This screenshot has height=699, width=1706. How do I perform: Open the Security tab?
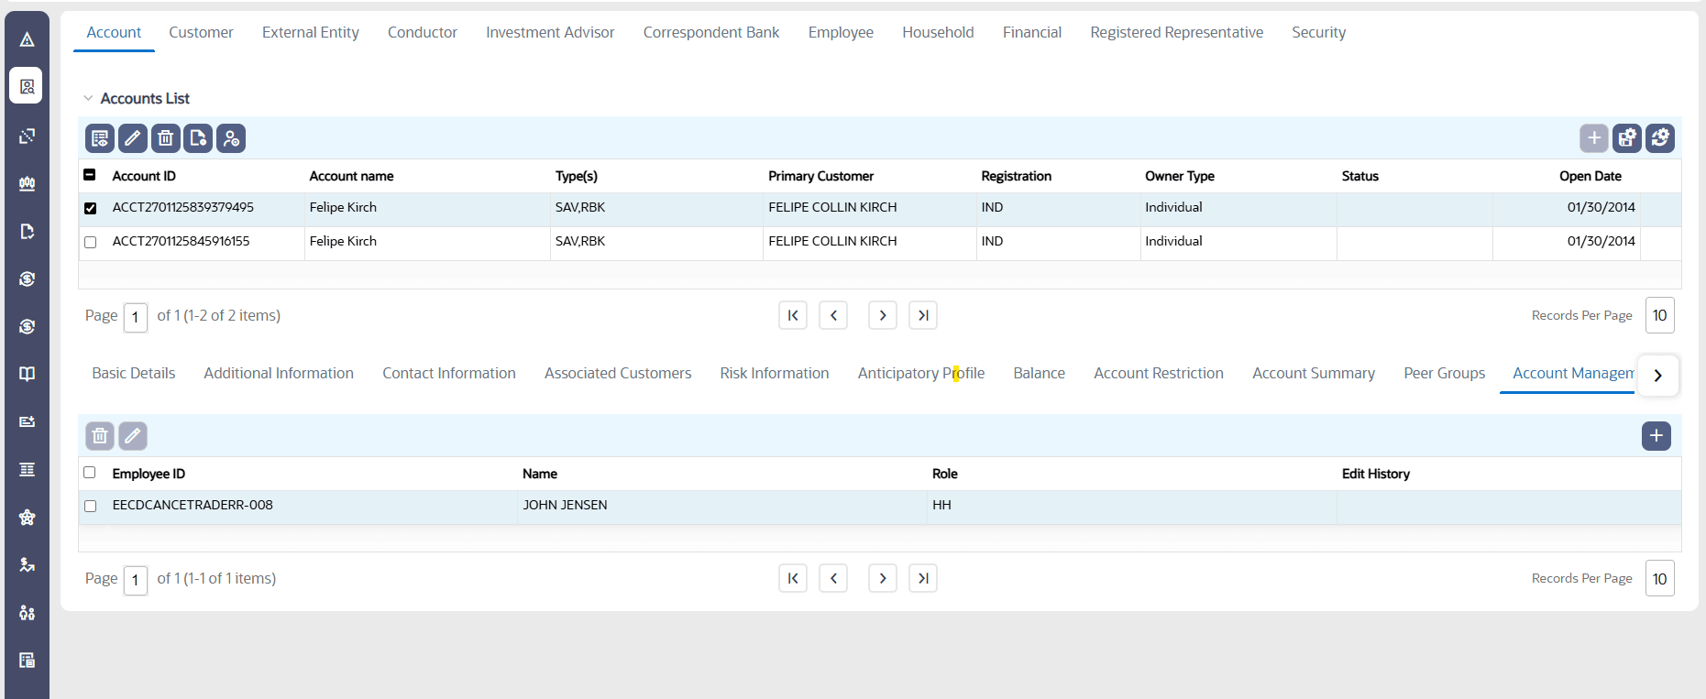click(1319, 32)
